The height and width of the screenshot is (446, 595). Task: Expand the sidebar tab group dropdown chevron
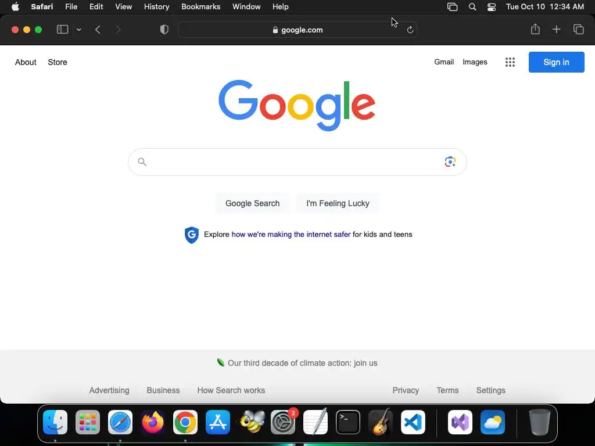78,30
